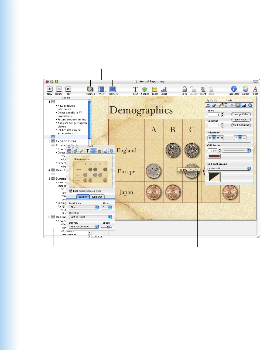Insert a Text box

[135, 90]
